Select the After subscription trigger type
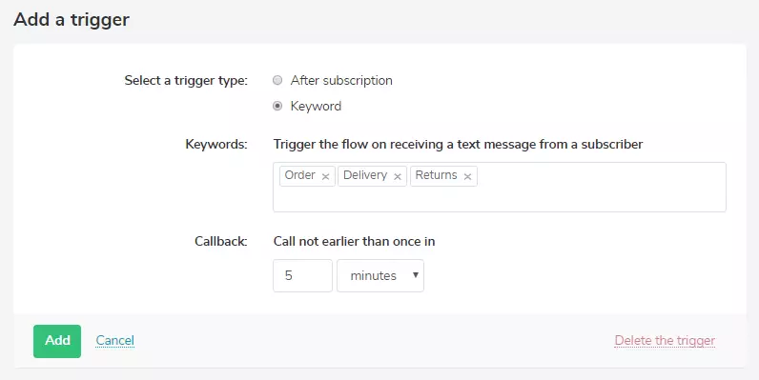The height and width of the screenshot is (380, 759). click(277, 80)
